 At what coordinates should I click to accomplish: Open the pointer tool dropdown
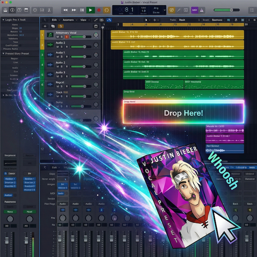147,20
